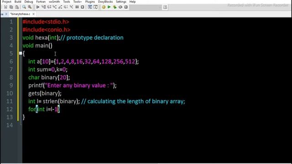Open the Build menu
The height and width of the screenshot is (164, 292).
pos(18,2)
